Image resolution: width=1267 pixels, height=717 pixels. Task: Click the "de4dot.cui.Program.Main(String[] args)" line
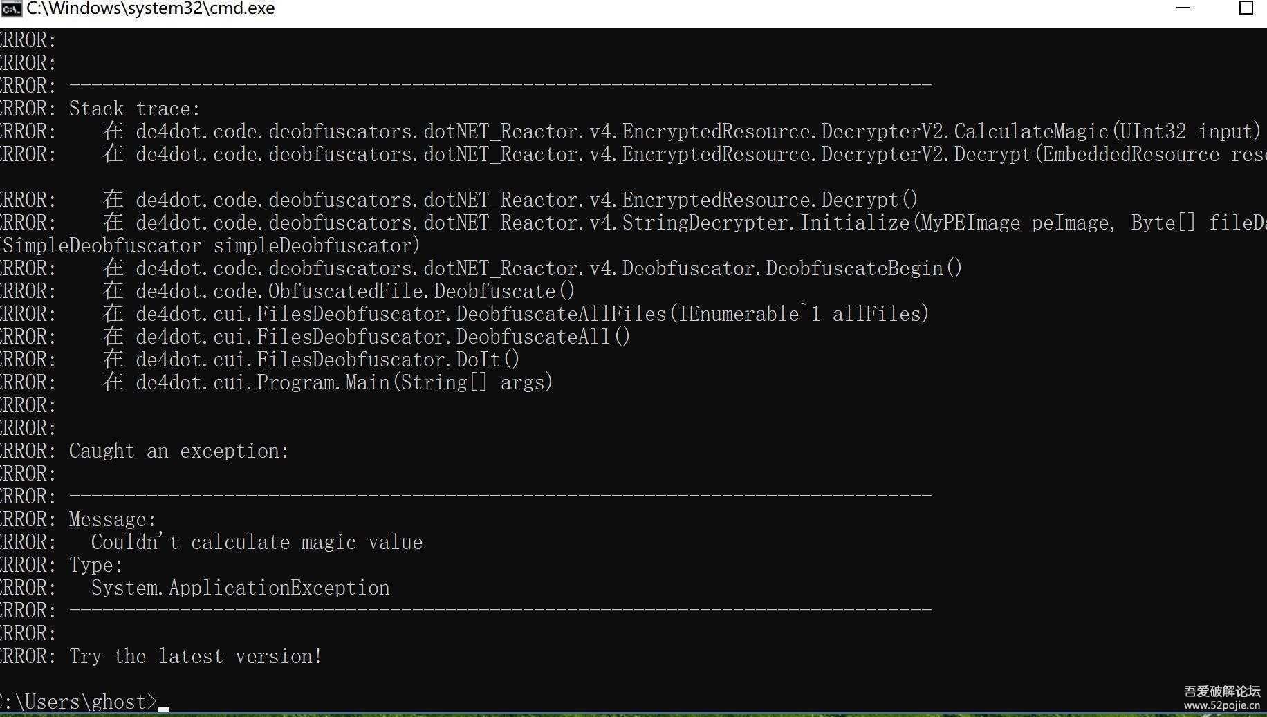tap(344, 382)
